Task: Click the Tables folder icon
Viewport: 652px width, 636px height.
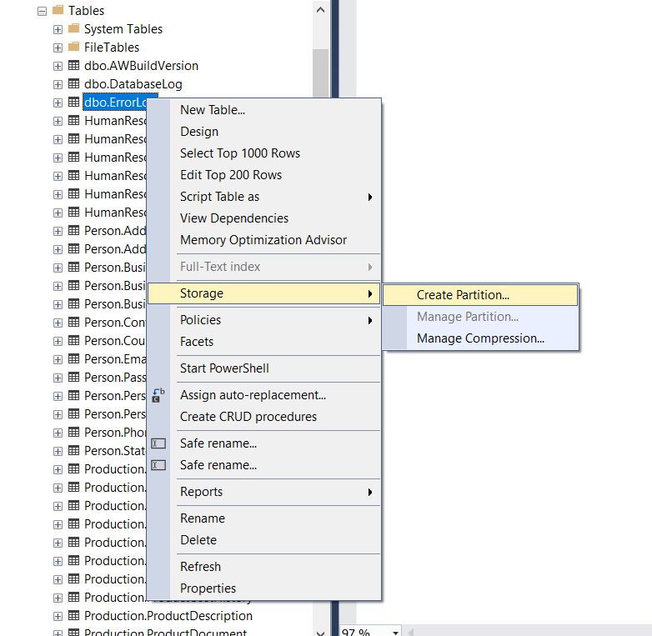Action: pos(58,10)
